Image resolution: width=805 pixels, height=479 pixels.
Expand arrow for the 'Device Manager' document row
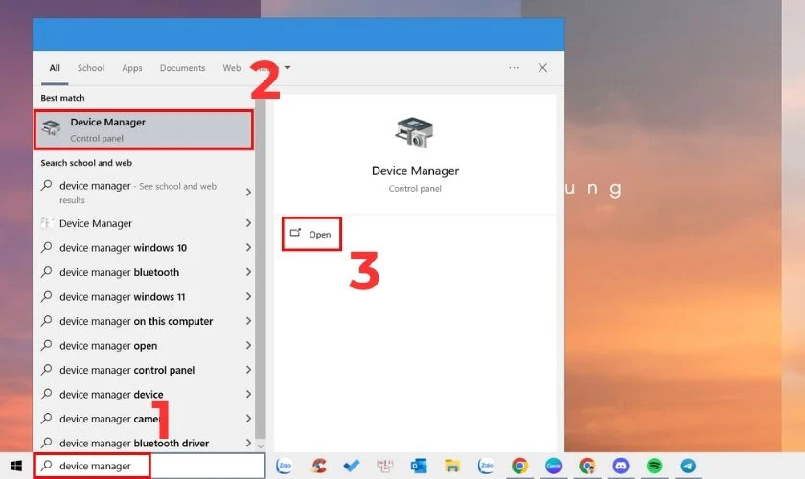click(248, 223)
